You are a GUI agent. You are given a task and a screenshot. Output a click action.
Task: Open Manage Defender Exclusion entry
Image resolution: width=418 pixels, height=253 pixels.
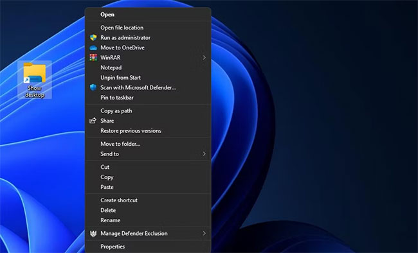tap(148, 234)
